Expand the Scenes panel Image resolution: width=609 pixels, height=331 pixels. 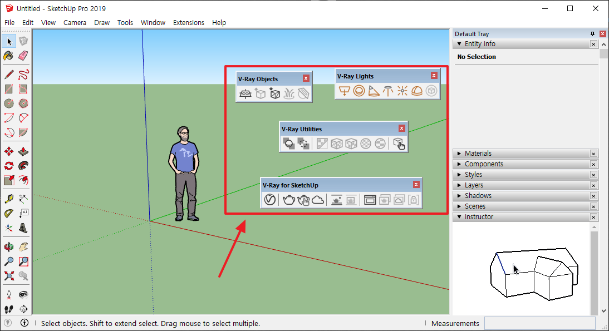tap(459, 206)
